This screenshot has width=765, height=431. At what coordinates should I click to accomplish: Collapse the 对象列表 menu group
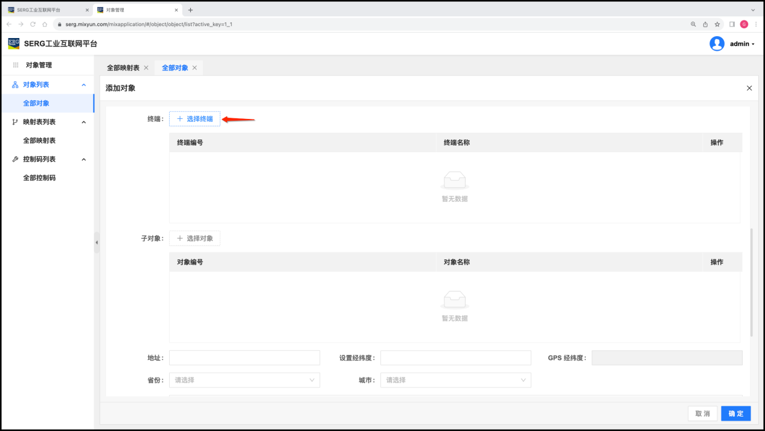click(84, 85)
